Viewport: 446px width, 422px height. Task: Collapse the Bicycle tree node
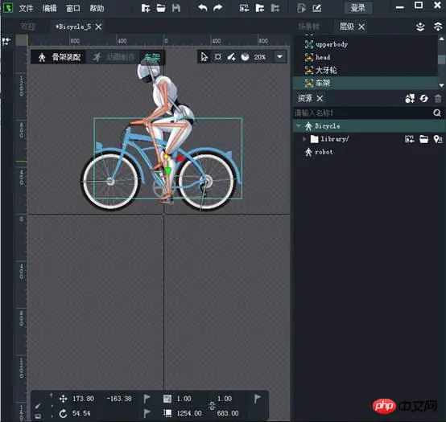pyautogui.click(x=298, y=125)
